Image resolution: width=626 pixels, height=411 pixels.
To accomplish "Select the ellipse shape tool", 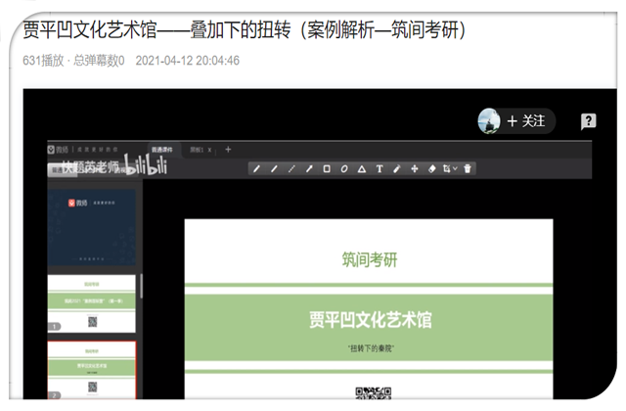I will click(344, 168).
